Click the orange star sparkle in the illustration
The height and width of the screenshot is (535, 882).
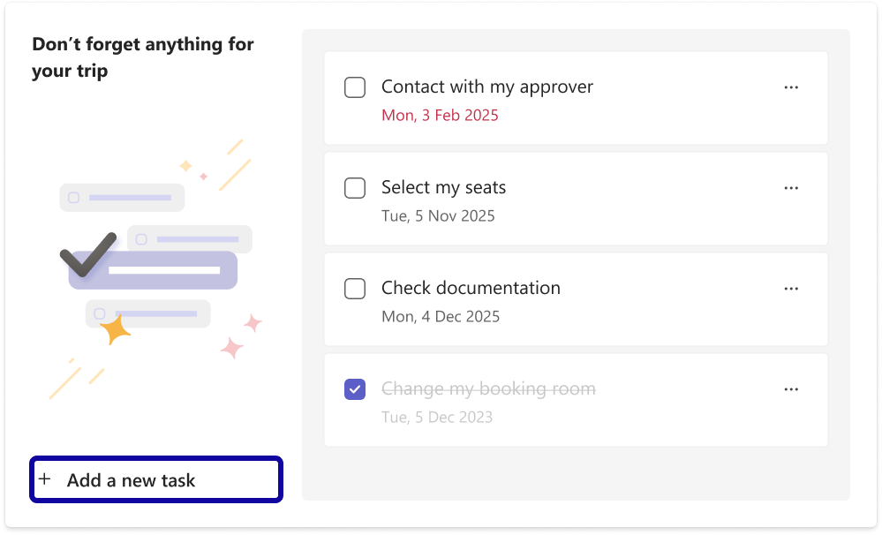click(115, 328)
